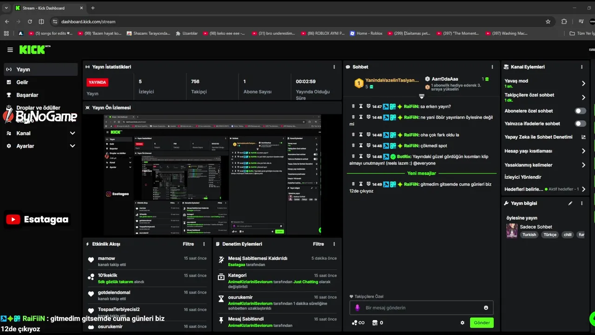595x335 pixels.
Task: Toggle Yalnızca ifadelerle sohbet switch
Action: coord(581,123)
